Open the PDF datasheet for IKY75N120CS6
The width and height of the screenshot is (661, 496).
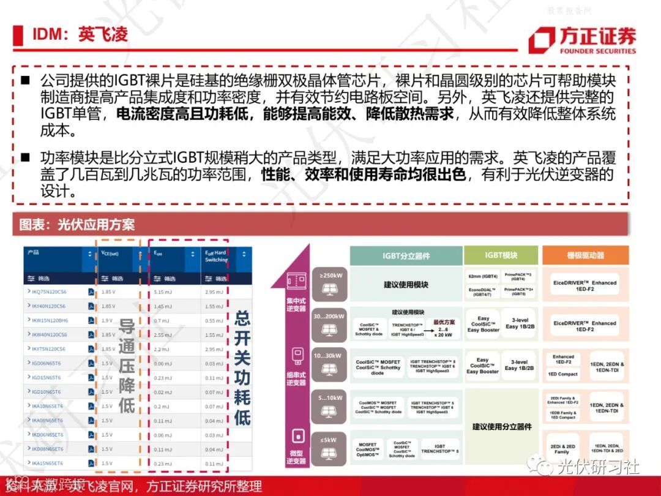click(x=91, y=349)
